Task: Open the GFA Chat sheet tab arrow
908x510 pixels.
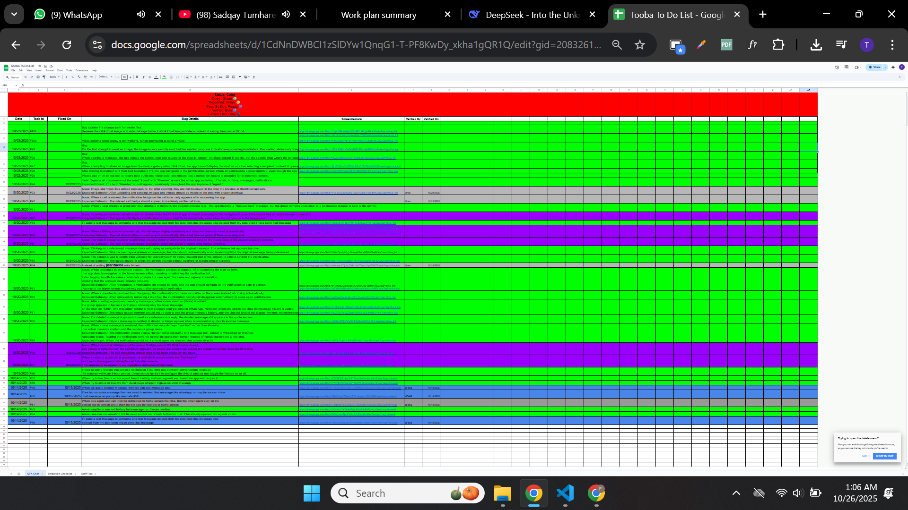Action: click(42, 474)
